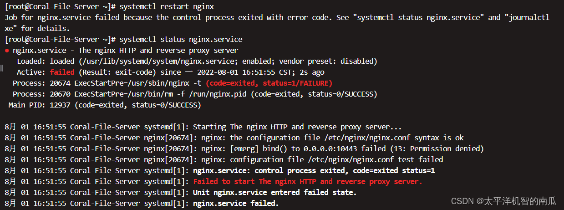Click 'Starting The nginx HTTP and reverse proxy server...' line

click(x=203, y=127)
